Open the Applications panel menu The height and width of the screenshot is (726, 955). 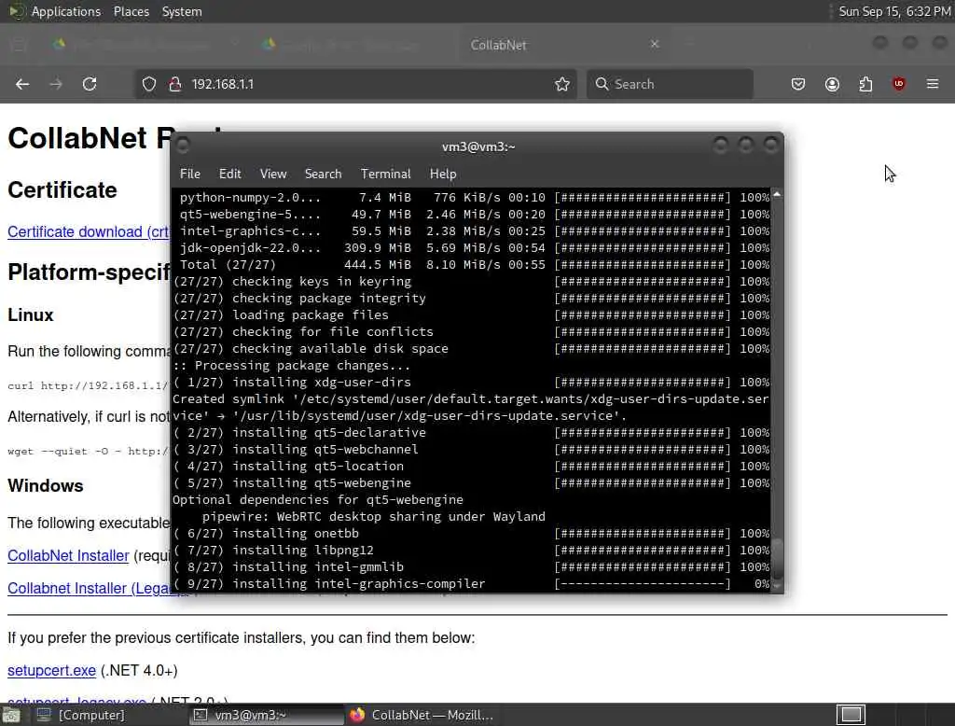point(66,11)
